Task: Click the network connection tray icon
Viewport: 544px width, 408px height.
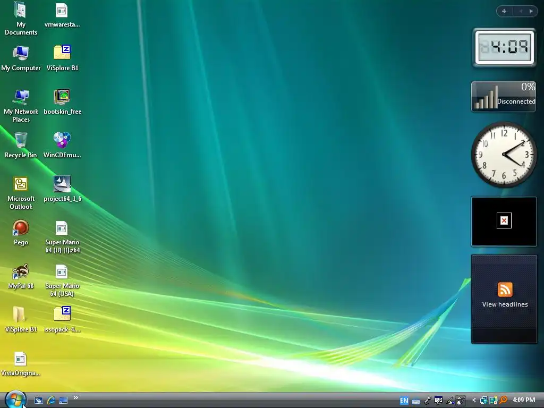Action: pyautogui.click(x=483, y=401)
